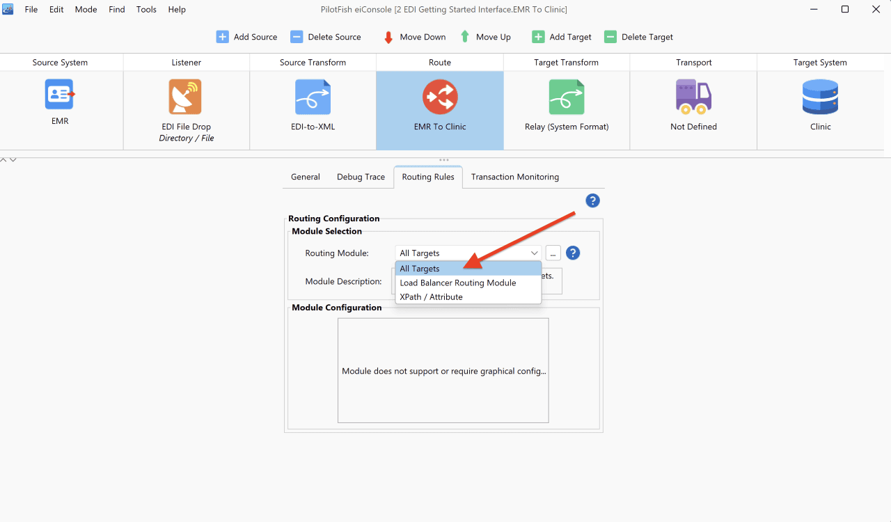
Task: Click the Source System column header
Action: point(60,63)
